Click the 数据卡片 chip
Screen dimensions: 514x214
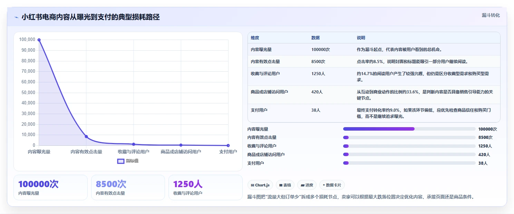(332, 185)
